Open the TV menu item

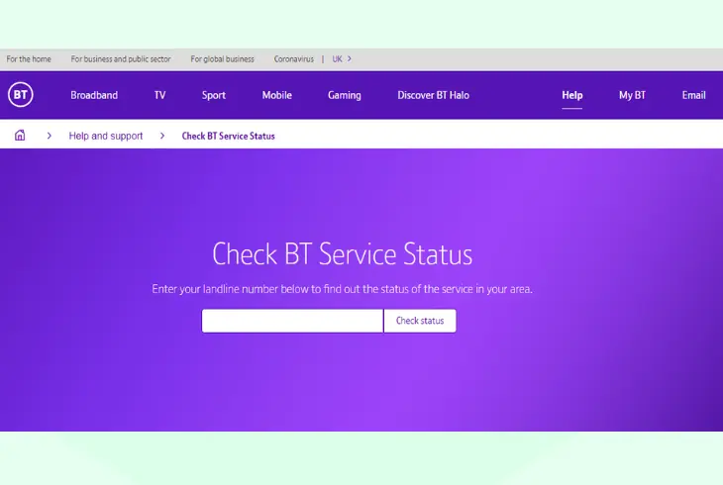[159, 95]
